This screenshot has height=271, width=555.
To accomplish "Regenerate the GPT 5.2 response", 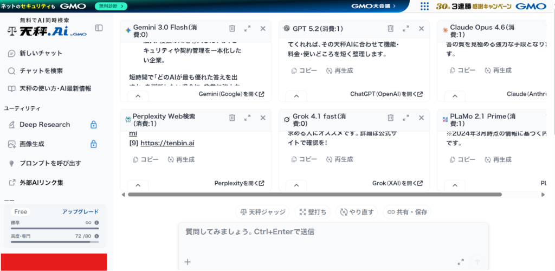I will pyautogui.click(x=339, y=70).
